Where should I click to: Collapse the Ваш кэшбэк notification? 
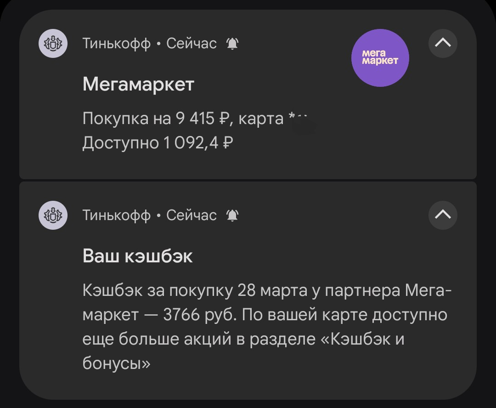pos(442,214)
